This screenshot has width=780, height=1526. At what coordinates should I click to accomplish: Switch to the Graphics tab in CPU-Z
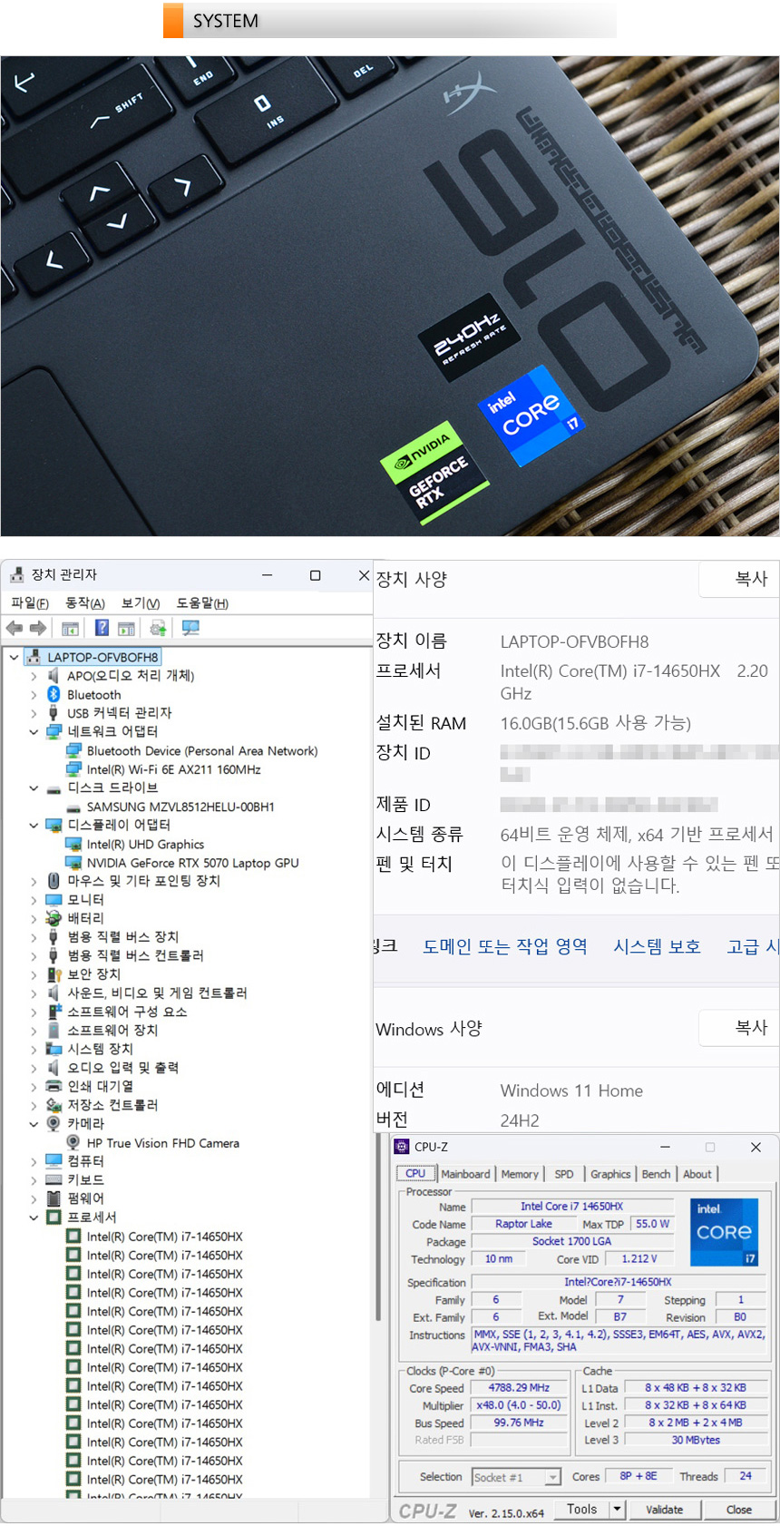610,1174
